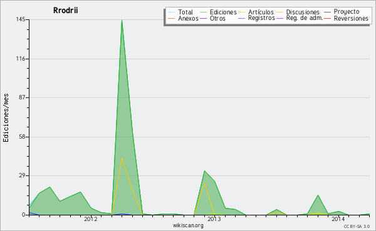Click the yellow Discusiones peak under the tallest spike

click(x=122, y=158)
